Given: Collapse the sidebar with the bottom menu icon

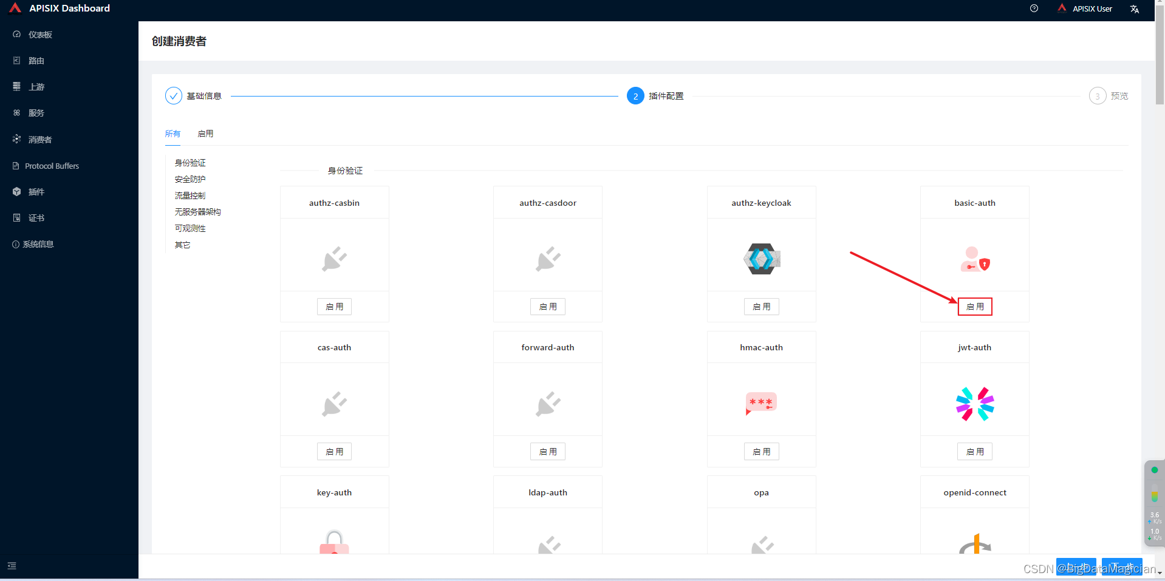Looking at the screenshot, I should click(12, 566).
